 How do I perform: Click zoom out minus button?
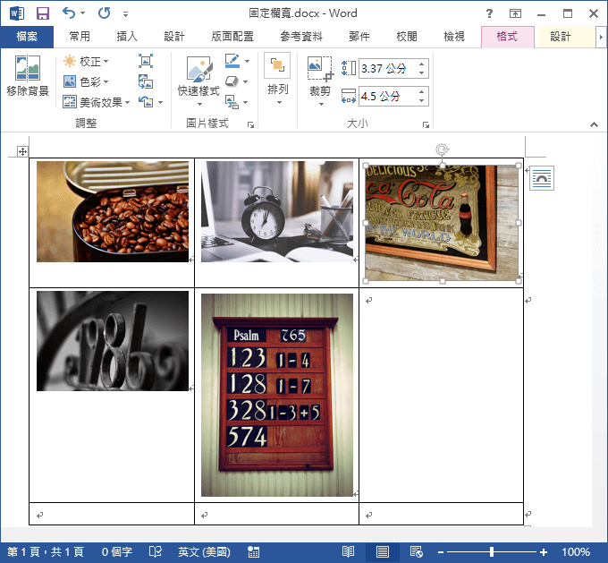[441, 552]
